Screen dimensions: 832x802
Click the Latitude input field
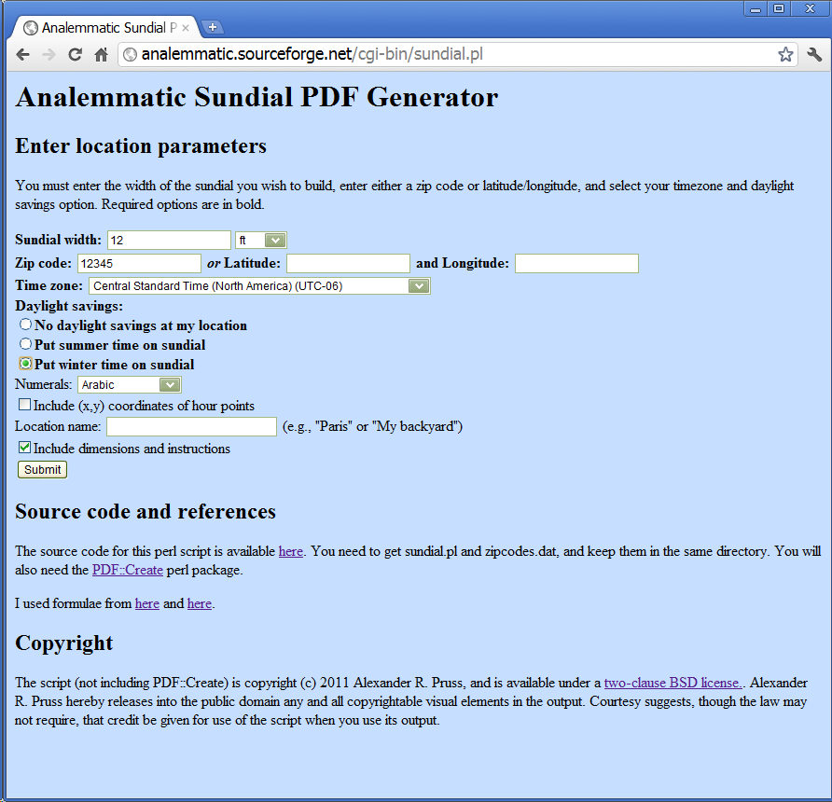[348, 263]
